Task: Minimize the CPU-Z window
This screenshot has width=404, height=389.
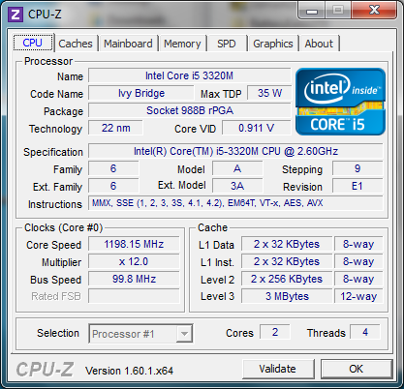Action: pyautogui.click(x=312, y=11)
